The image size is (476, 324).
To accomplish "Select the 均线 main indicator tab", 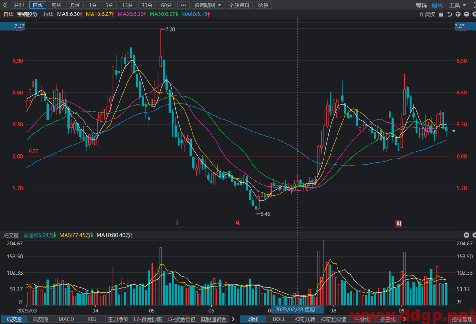I will point(253,319).
